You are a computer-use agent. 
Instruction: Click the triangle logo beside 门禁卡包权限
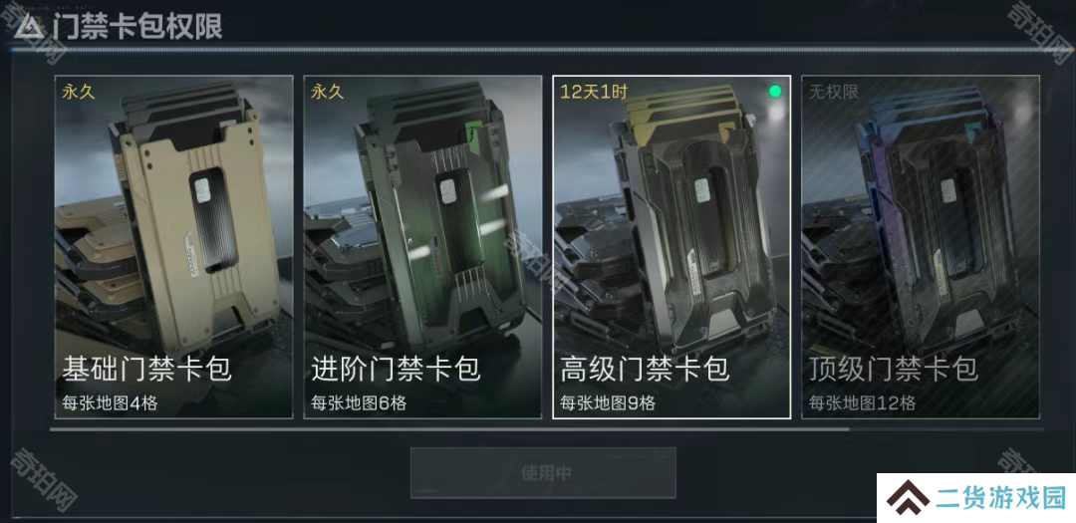pyautogui.click(x=29, y=27)
